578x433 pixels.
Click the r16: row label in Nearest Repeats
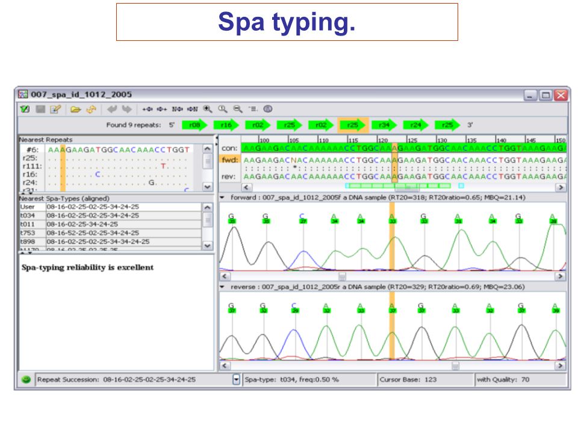pyautogui.click(x=30, y=174)
